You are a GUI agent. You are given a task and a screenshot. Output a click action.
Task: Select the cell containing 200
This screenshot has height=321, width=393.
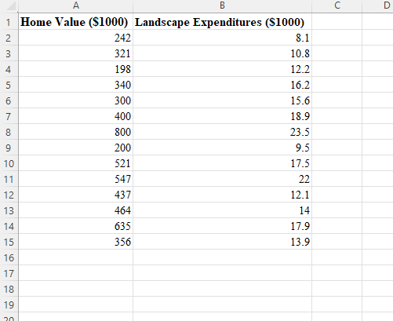[76, 148]
